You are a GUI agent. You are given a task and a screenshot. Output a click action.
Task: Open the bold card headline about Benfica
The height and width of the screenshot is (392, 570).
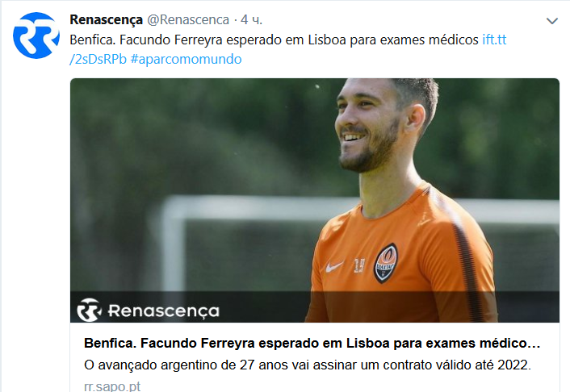coord(312,344)
